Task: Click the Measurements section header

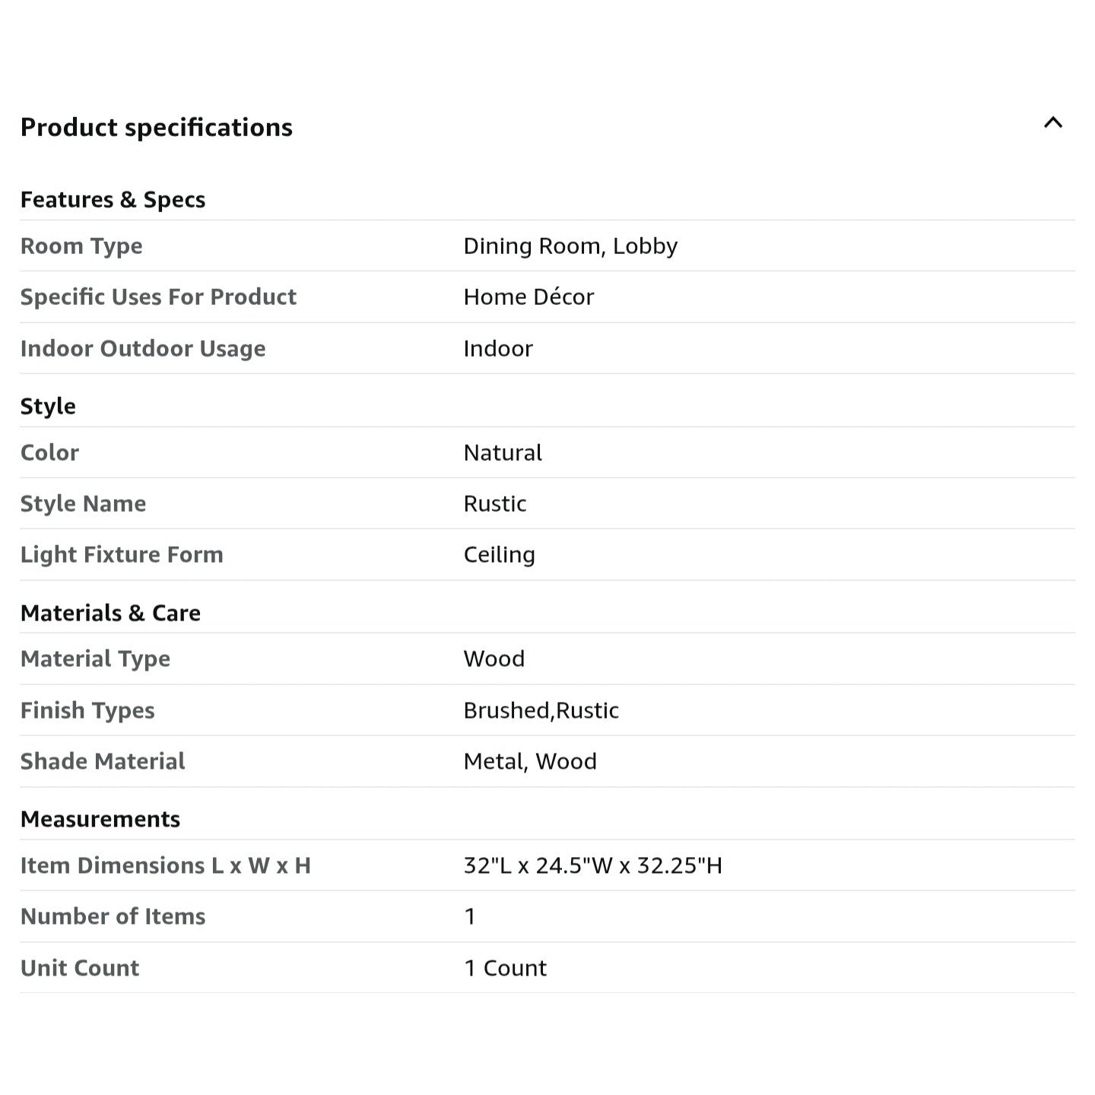Action: (x=100, y=819)
